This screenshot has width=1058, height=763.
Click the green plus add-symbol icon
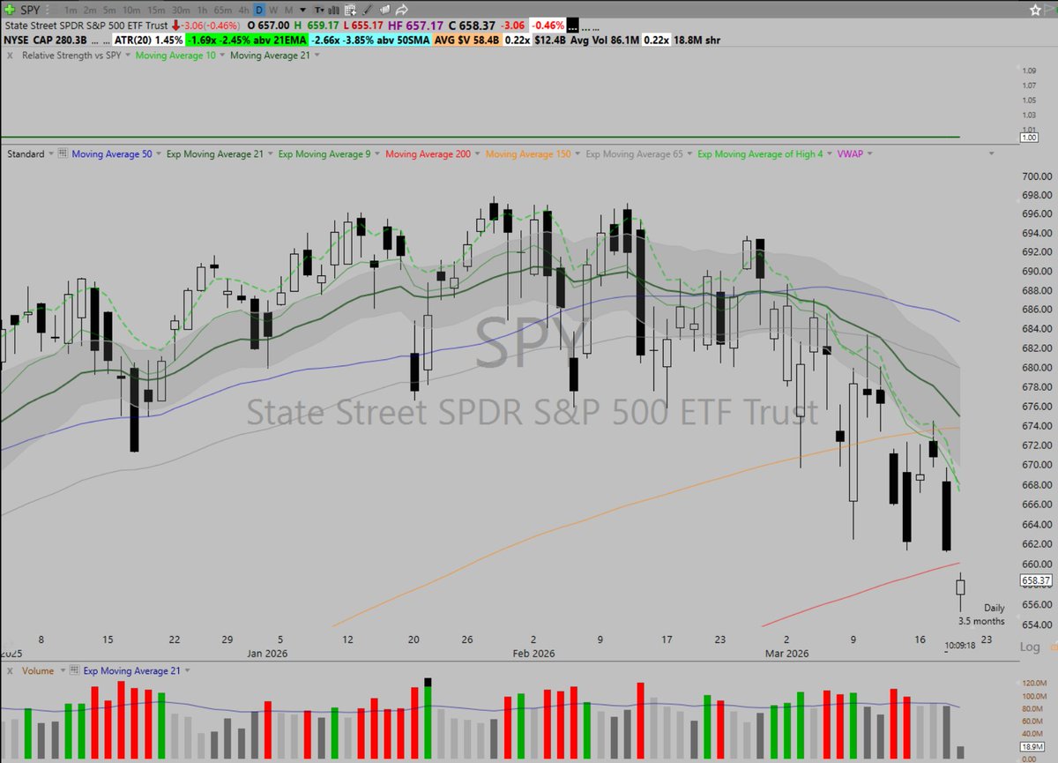click(x=10, y=10)
